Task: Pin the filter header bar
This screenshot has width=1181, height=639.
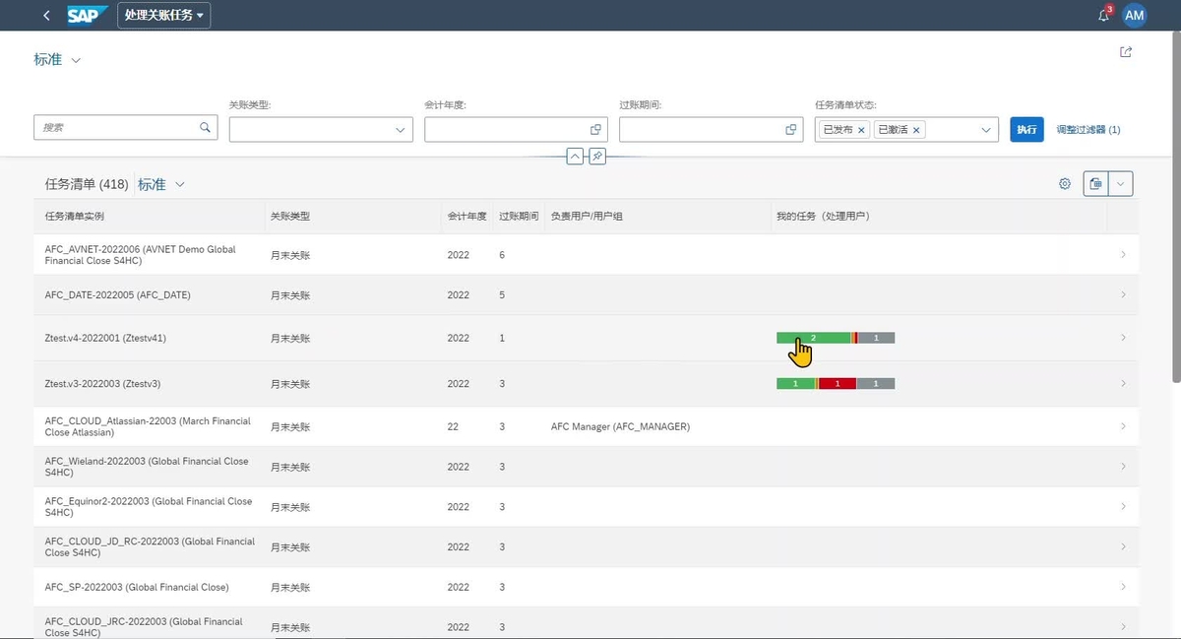Action: point(597,157)
